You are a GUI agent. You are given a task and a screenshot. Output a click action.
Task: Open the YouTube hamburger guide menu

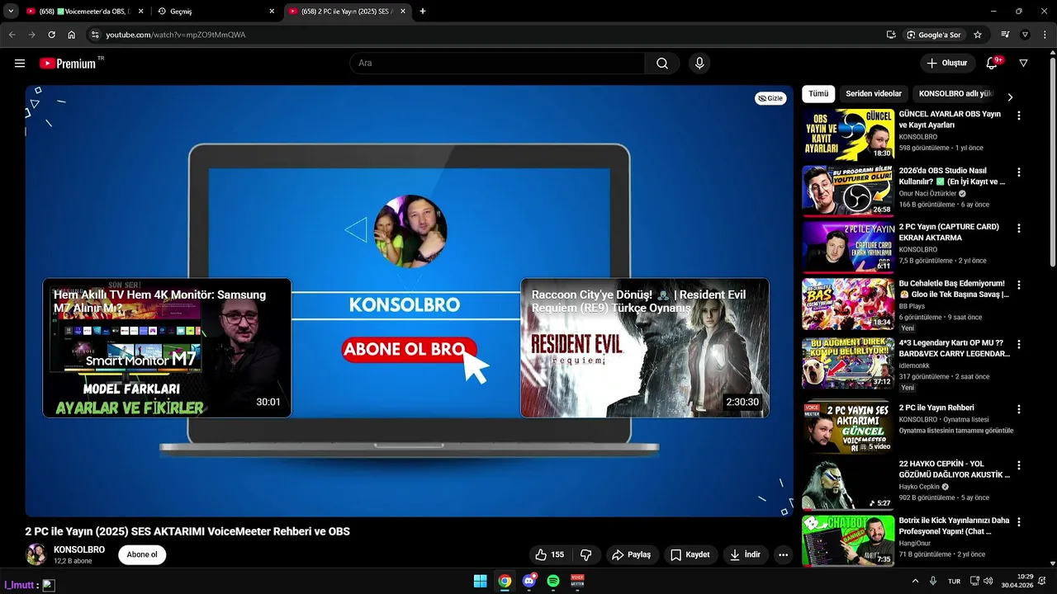pos(20,64)
